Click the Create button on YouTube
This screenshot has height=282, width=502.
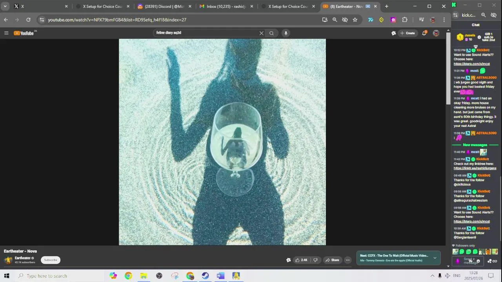click(407, 33)
